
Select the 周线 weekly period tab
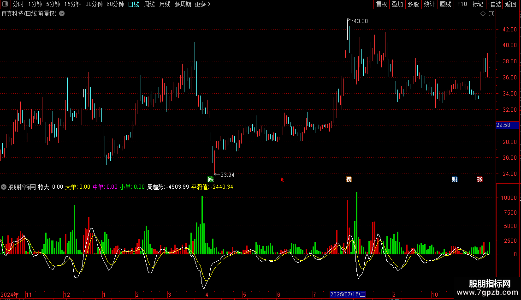[x=149, y=4]
